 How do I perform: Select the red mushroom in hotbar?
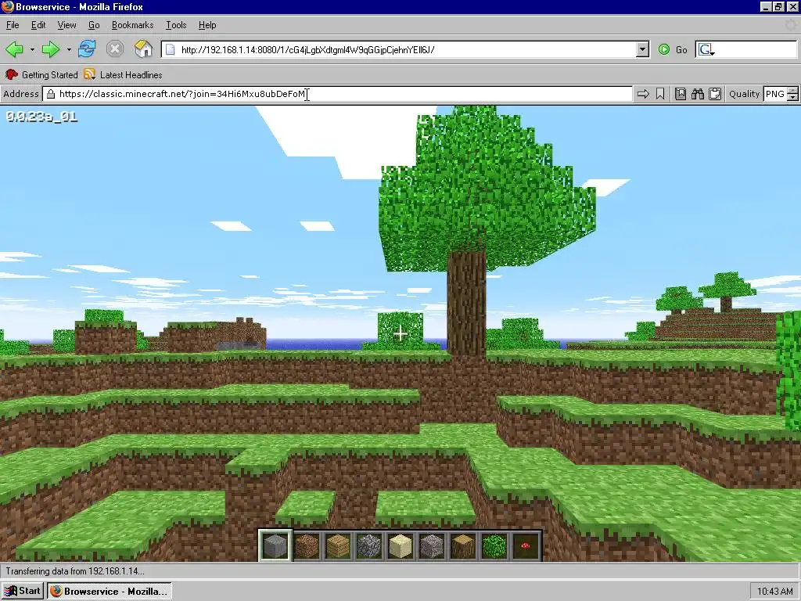coord(526,545)
